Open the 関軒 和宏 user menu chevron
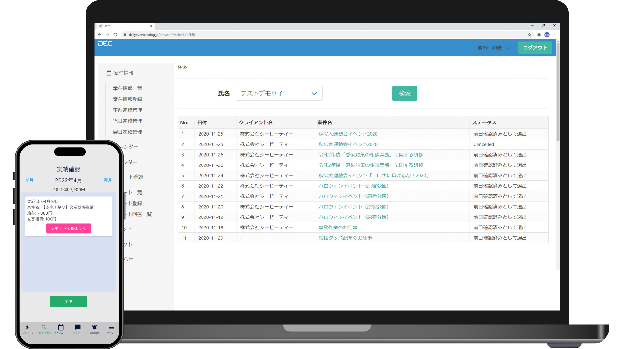This screenshot has width=622, height=349. pyautogui.click(x=508, y=48)
